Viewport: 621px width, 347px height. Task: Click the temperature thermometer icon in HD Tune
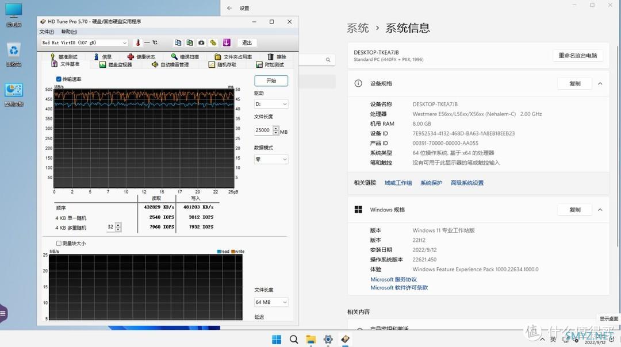[x=138, y=43]
